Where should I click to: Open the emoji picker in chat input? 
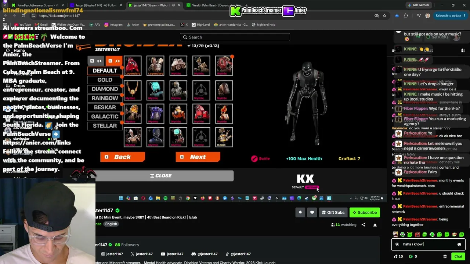(x=459, y=244)
